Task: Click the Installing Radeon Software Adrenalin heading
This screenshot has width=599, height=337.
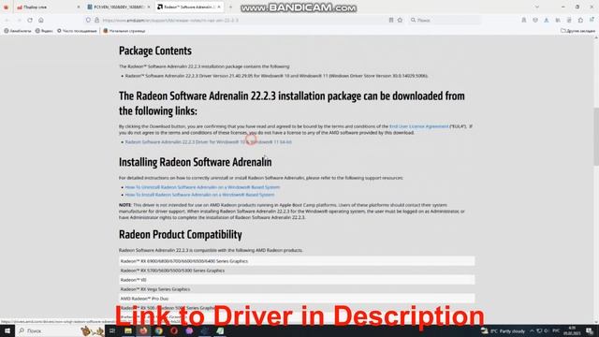Action: 196,162
